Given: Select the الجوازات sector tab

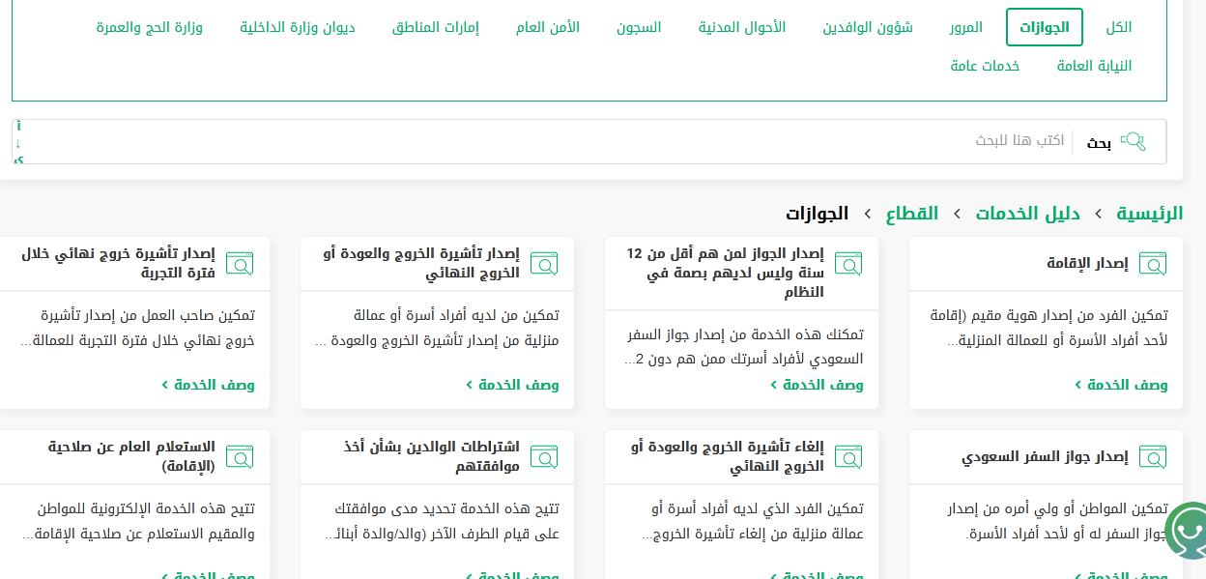Looking at the screenshot, I should pos(1044,27).
